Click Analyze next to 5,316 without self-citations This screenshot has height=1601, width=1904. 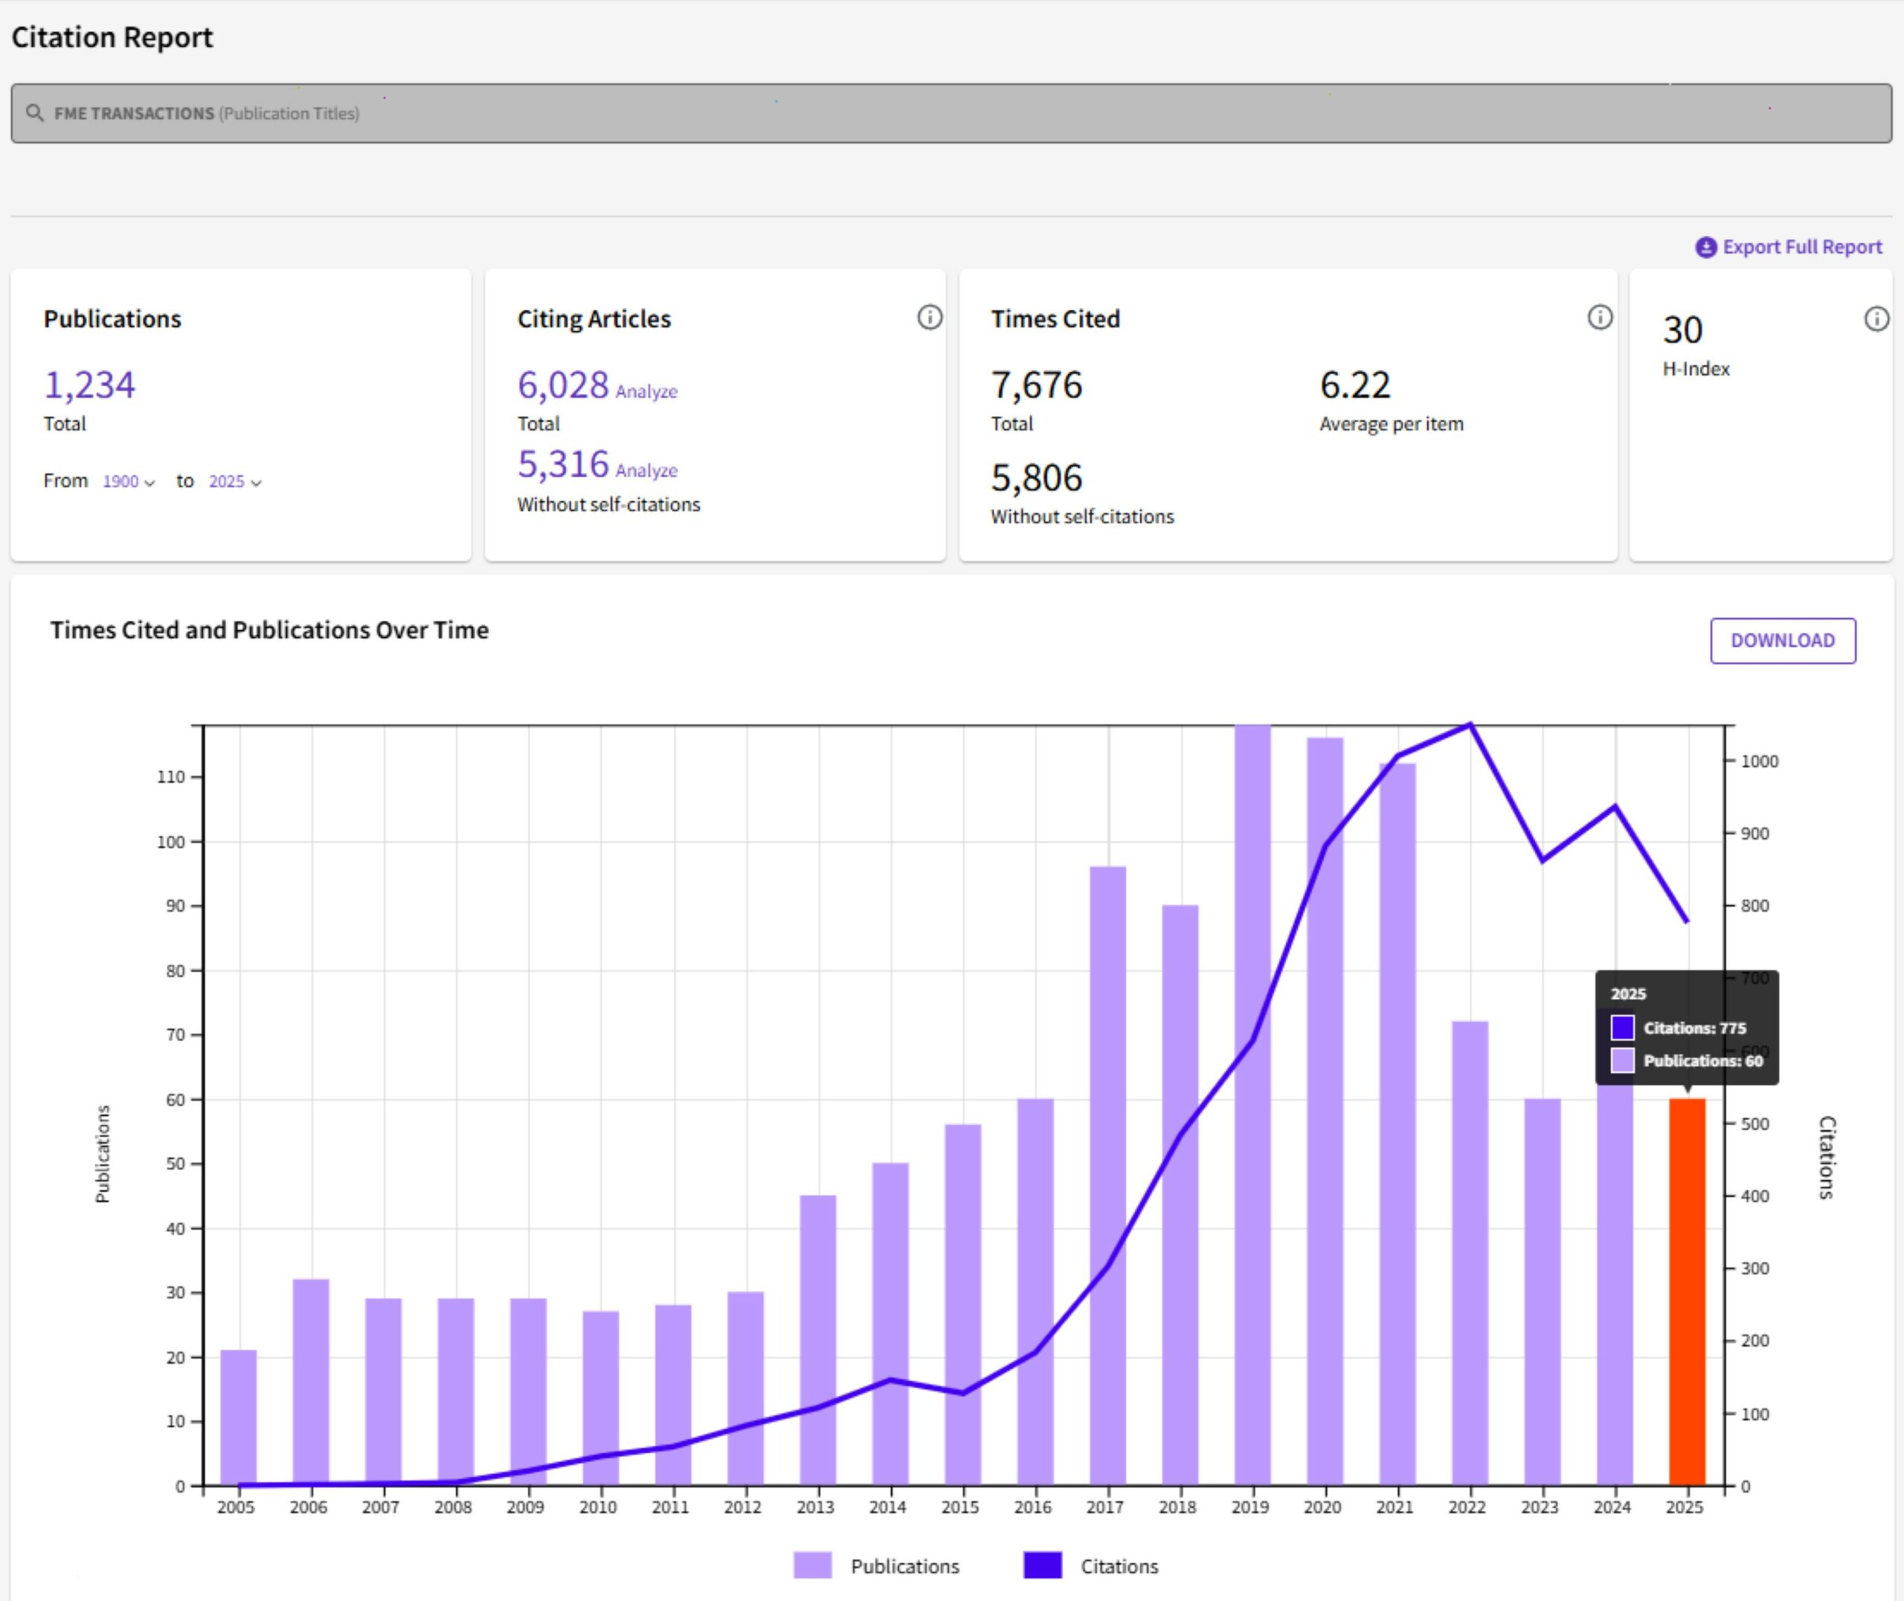coord(646,471)
